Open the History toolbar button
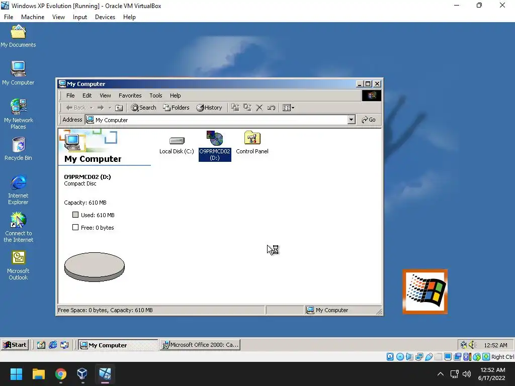This screenshot has width=515, height=386. (x=209, y=108)
